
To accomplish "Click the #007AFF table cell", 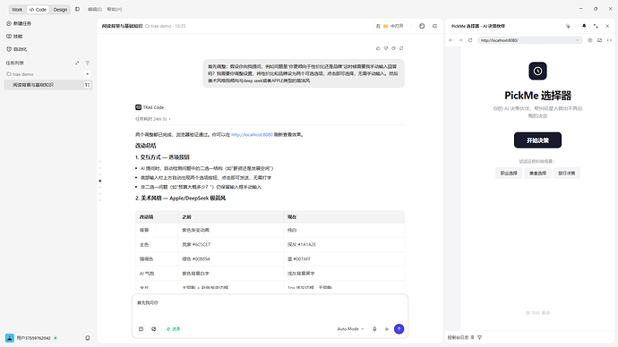I will click(344, 258).
